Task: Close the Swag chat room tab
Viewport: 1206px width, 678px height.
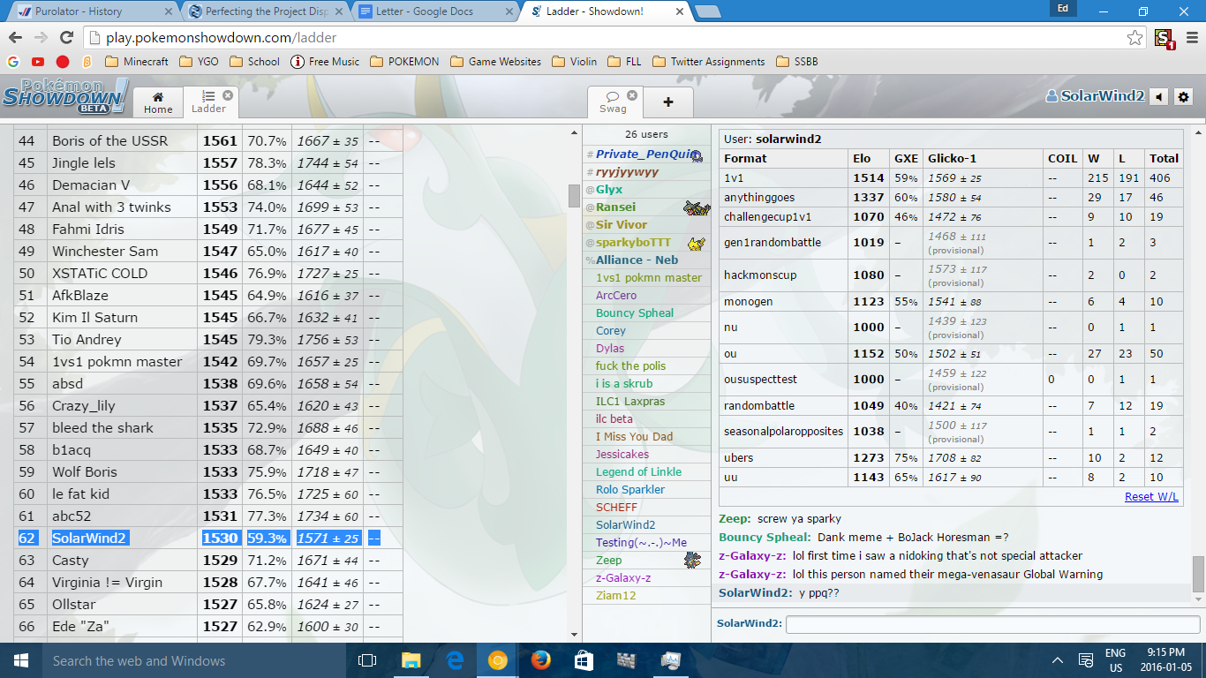Action: tap(632, 95)
